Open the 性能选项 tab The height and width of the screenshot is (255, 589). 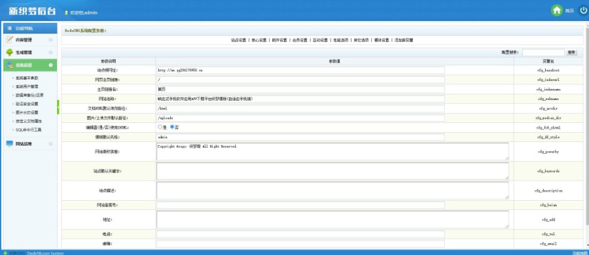pyautogui.click(x=341, y=40)
